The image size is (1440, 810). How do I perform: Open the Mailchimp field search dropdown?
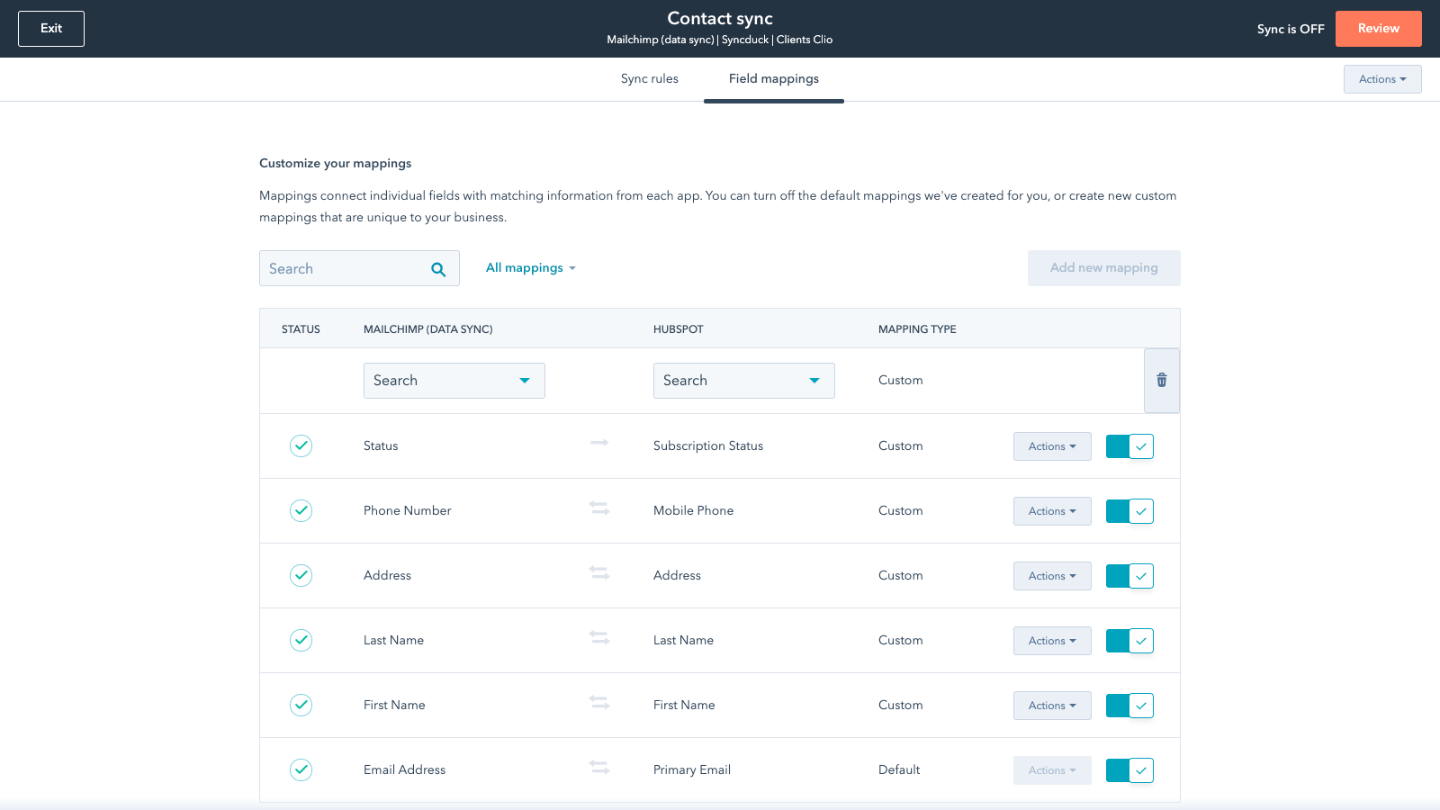[x=454, y=380]
